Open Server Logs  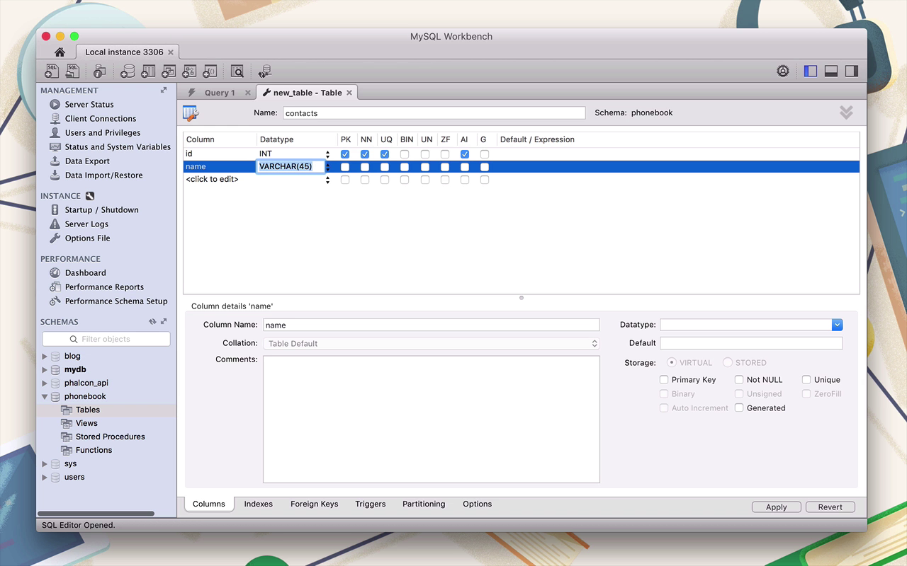coord(86,224)
